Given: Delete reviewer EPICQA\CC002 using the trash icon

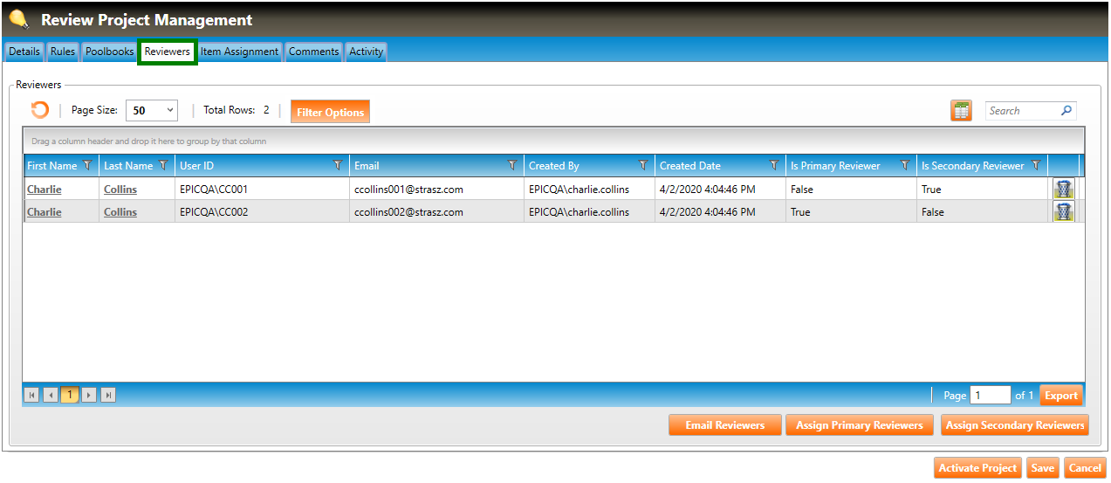Looking at the screenshot, I should [x=1063, y=211].
